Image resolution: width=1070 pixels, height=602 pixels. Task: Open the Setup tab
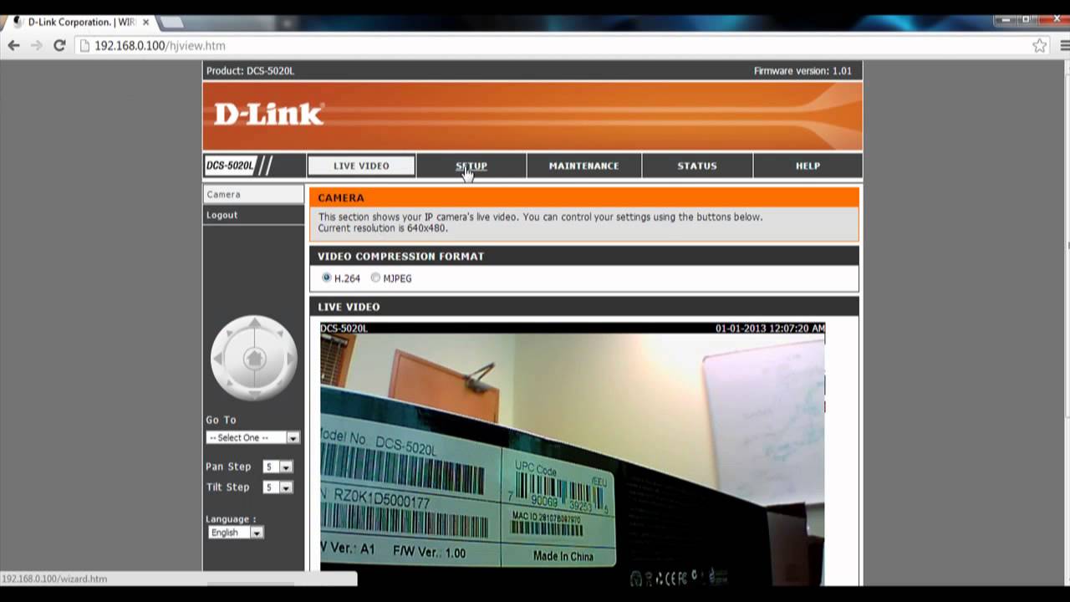point(471,166)
